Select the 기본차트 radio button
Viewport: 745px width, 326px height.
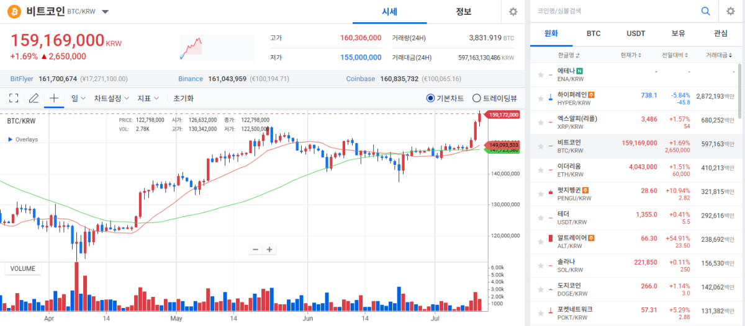pyautogui.click(x=431, y=98)
